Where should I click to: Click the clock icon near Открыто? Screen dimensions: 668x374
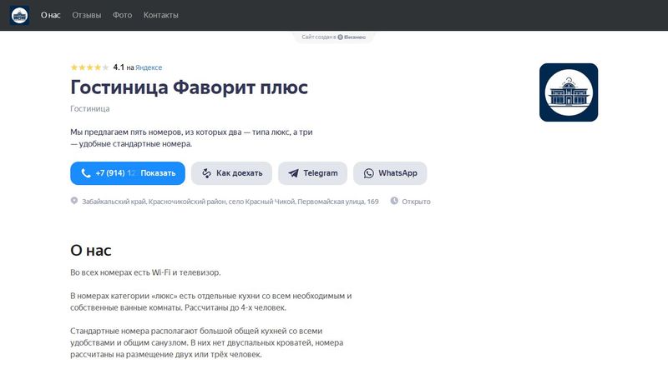point(394,202)
